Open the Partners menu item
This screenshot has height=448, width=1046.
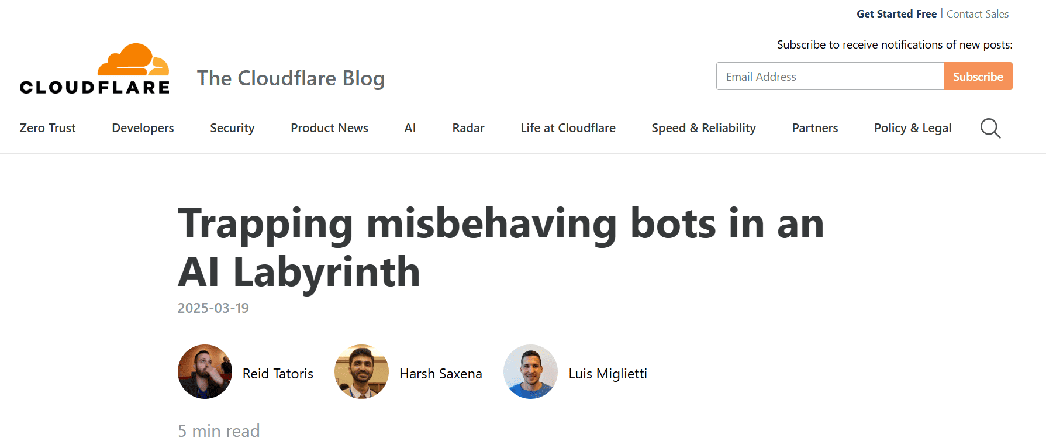point(814,127)
